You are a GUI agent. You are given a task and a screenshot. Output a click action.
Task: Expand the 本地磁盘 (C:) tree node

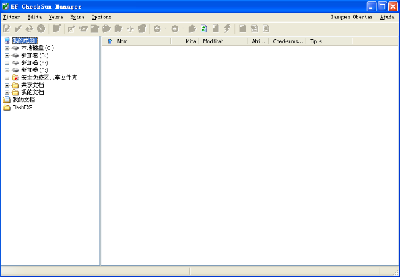[7, 48]
